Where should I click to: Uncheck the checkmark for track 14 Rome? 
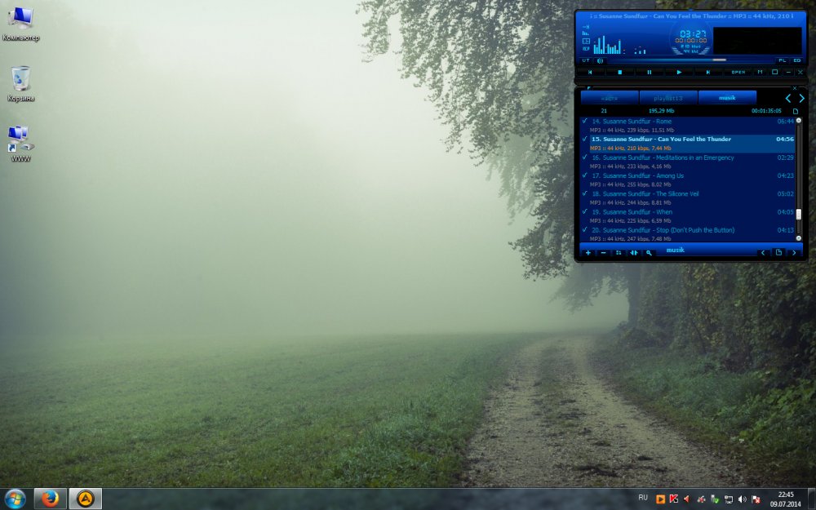pyautogui.click(x=585, y=121)
